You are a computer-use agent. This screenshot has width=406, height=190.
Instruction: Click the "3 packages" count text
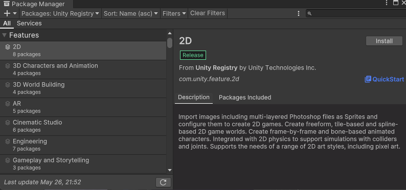pos(27,168)
